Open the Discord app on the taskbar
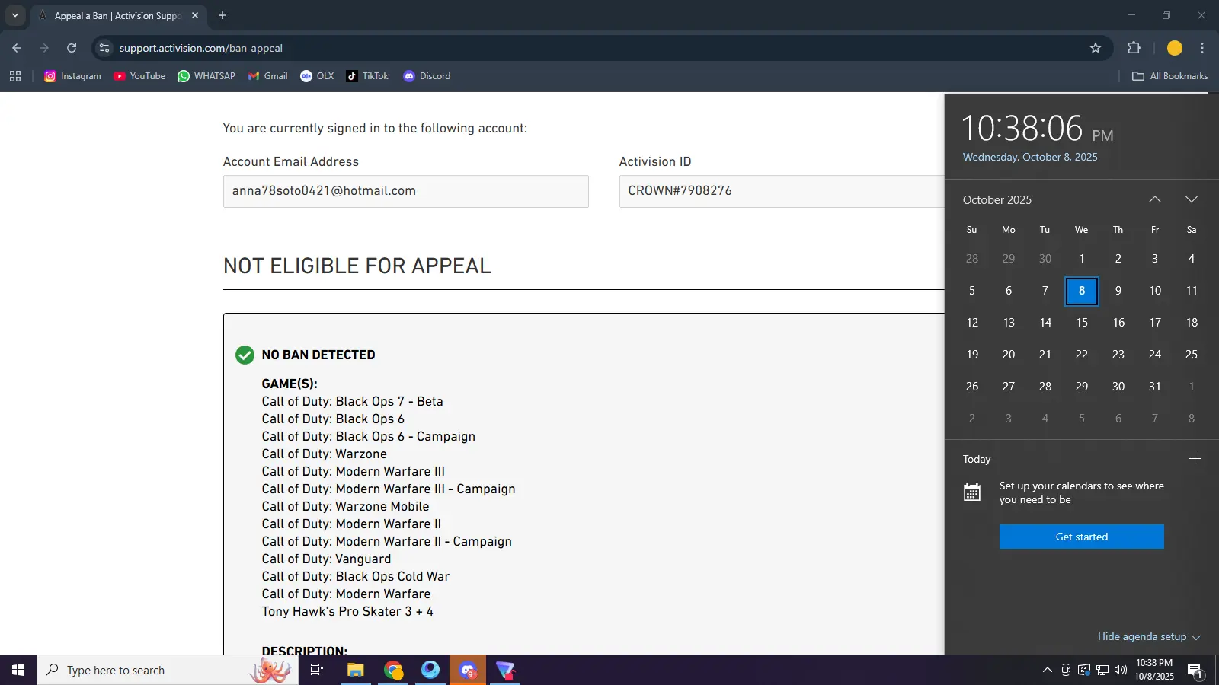The image size is (1219, 685). [468, 670]
